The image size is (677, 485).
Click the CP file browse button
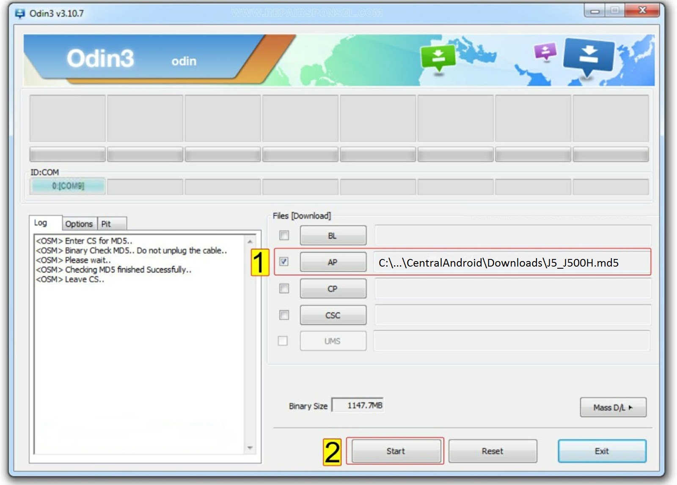pyautogui.click(x=333, y=289)
